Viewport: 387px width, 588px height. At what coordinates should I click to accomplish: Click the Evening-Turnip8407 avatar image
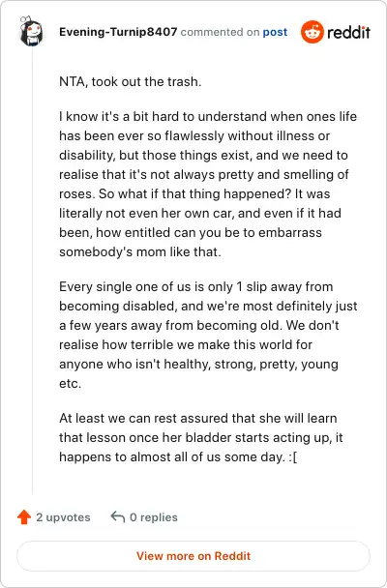click(x=31, y=31)
